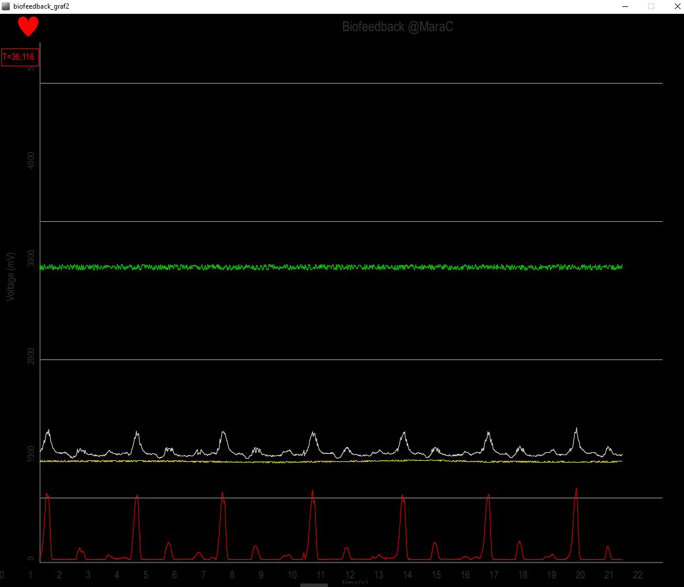Click time axis tick label 13
This screenshot has width=684, height=587.
[379, 575]
